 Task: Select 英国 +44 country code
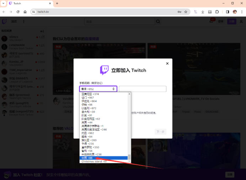pos(103,123)
